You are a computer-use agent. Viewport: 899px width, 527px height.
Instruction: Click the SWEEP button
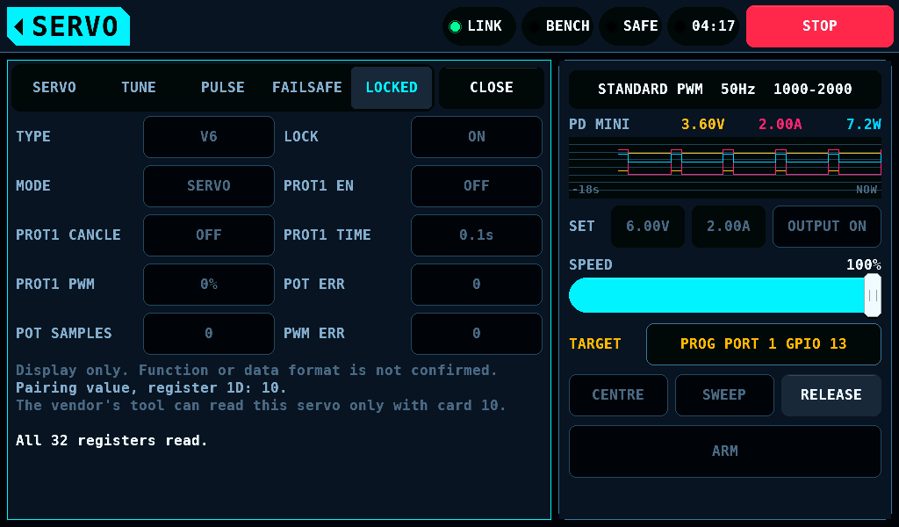click(724, 395)
